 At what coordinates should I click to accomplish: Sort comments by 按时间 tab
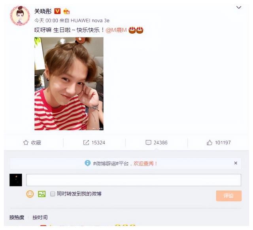point(40,217)
